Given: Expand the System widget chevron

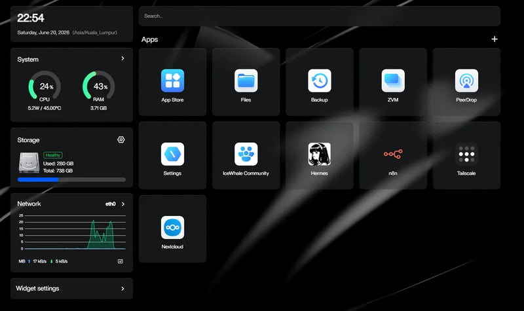Looking at the screenshot, I should [122, 58].
